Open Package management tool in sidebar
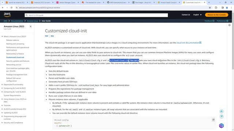 (16, 75)
